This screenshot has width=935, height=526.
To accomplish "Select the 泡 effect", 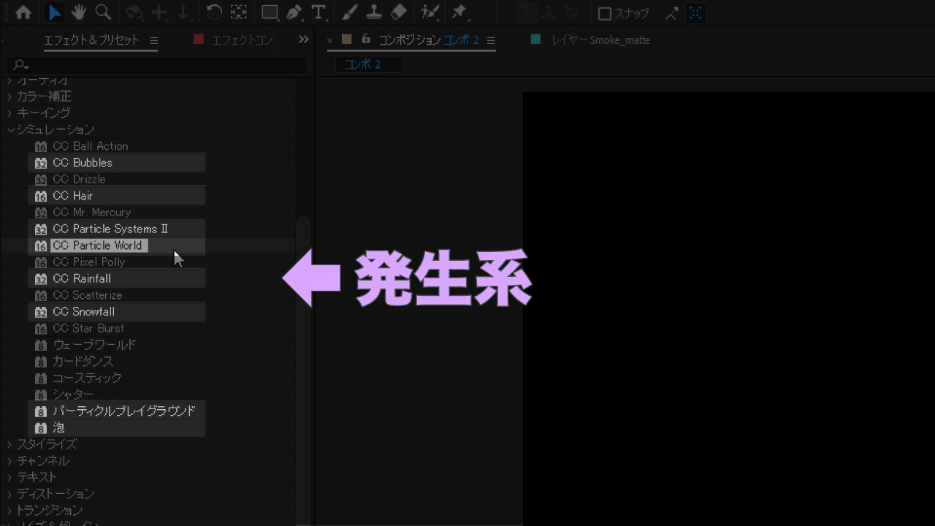I will (x=58, y=428).
